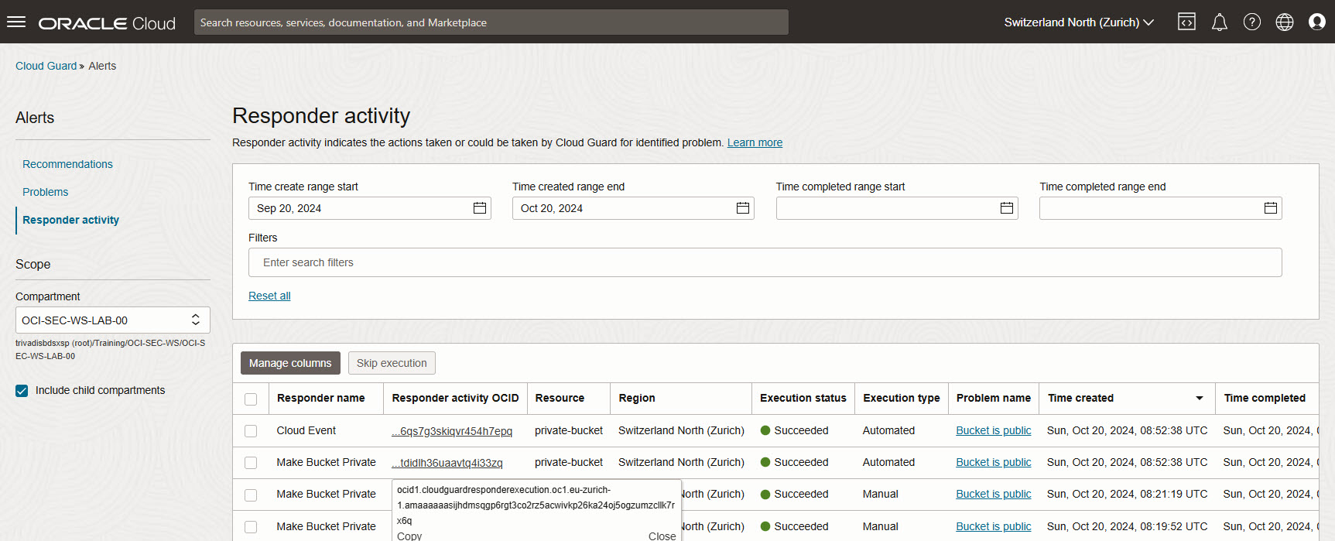
Task: Select all rows with header checkbox
Action: tap(251, 399)
